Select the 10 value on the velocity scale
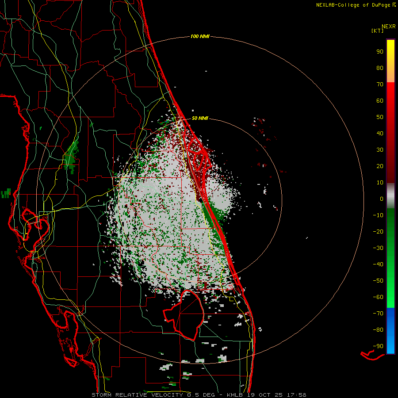The width and height of the screenshot is (398, 398). coord(380,183)
